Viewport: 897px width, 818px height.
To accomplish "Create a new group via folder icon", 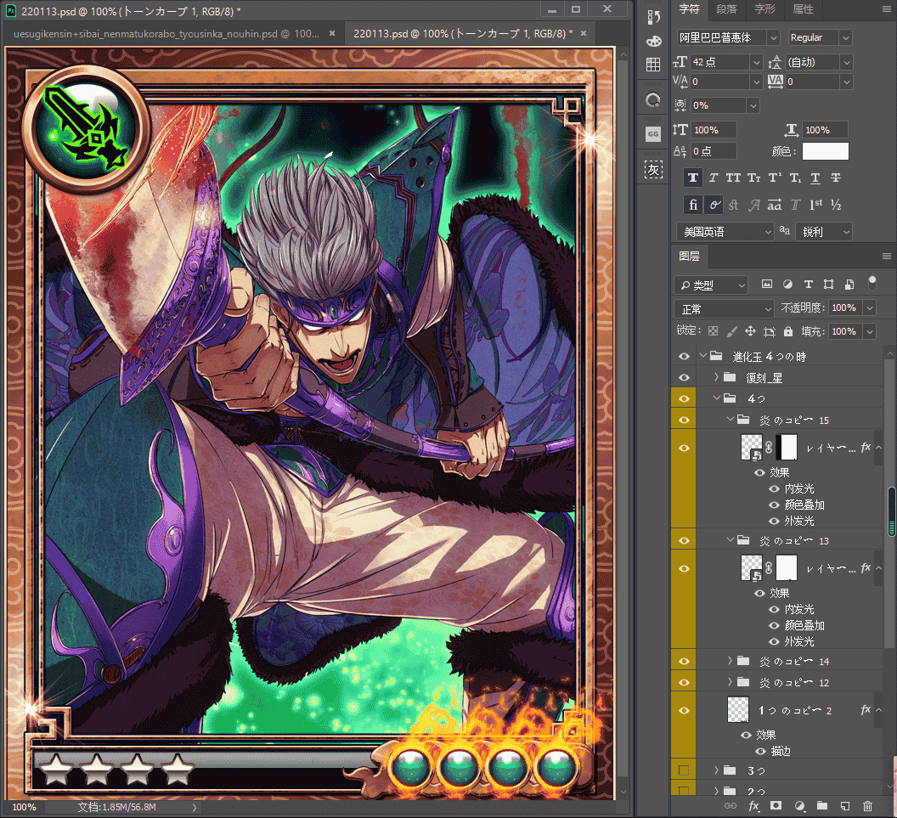I will [x=822, y=806].
